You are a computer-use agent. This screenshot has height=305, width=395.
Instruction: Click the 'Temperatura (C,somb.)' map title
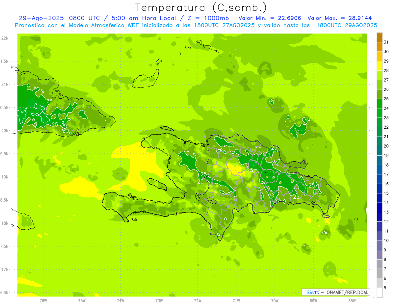click(x=201, y=8)
